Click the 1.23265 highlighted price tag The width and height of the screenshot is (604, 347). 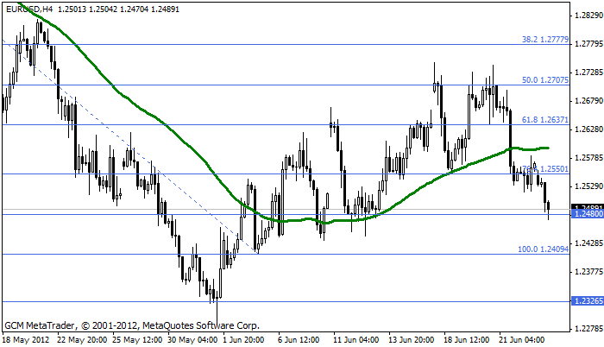point(587,301)
